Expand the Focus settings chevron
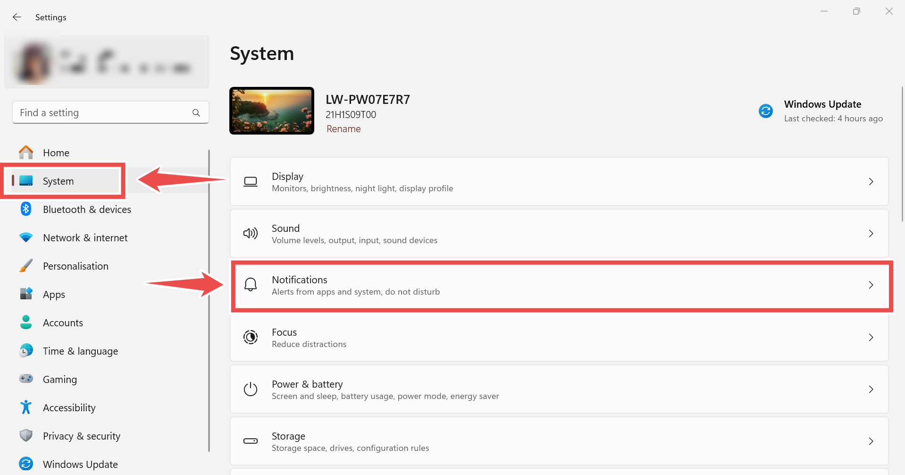905x475 pixels. click(871, 338)
